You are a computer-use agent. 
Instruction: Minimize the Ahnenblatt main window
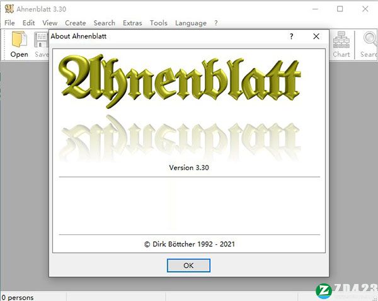[316, 9]
